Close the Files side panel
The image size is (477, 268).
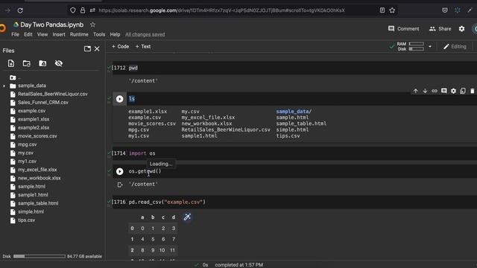click(x=97, y=48)
